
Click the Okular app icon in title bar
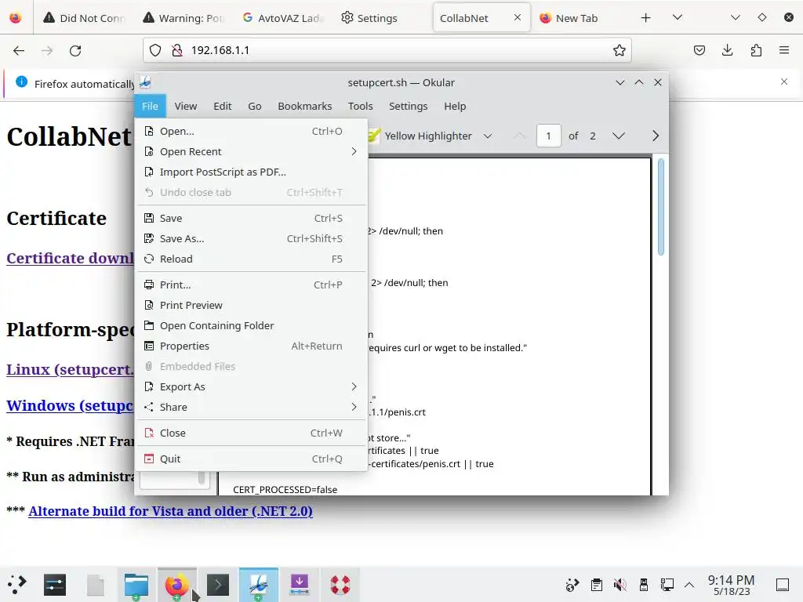(145, 82)
